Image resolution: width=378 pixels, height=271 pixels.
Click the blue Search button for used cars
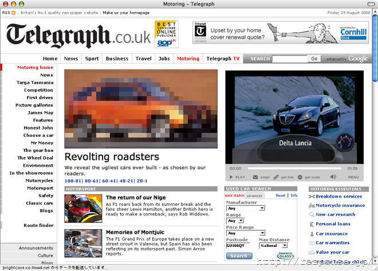click(239, 256)
